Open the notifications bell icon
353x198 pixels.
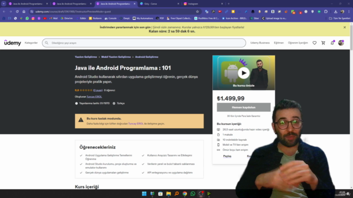click(x=332, y=43)
